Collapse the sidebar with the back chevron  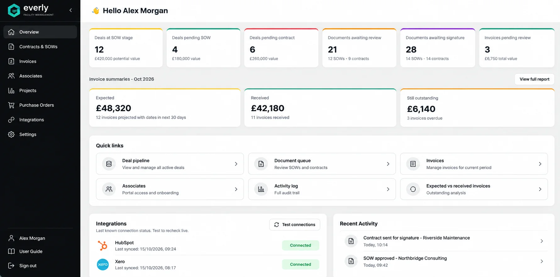pyautogui.click(x=71, y=10)
